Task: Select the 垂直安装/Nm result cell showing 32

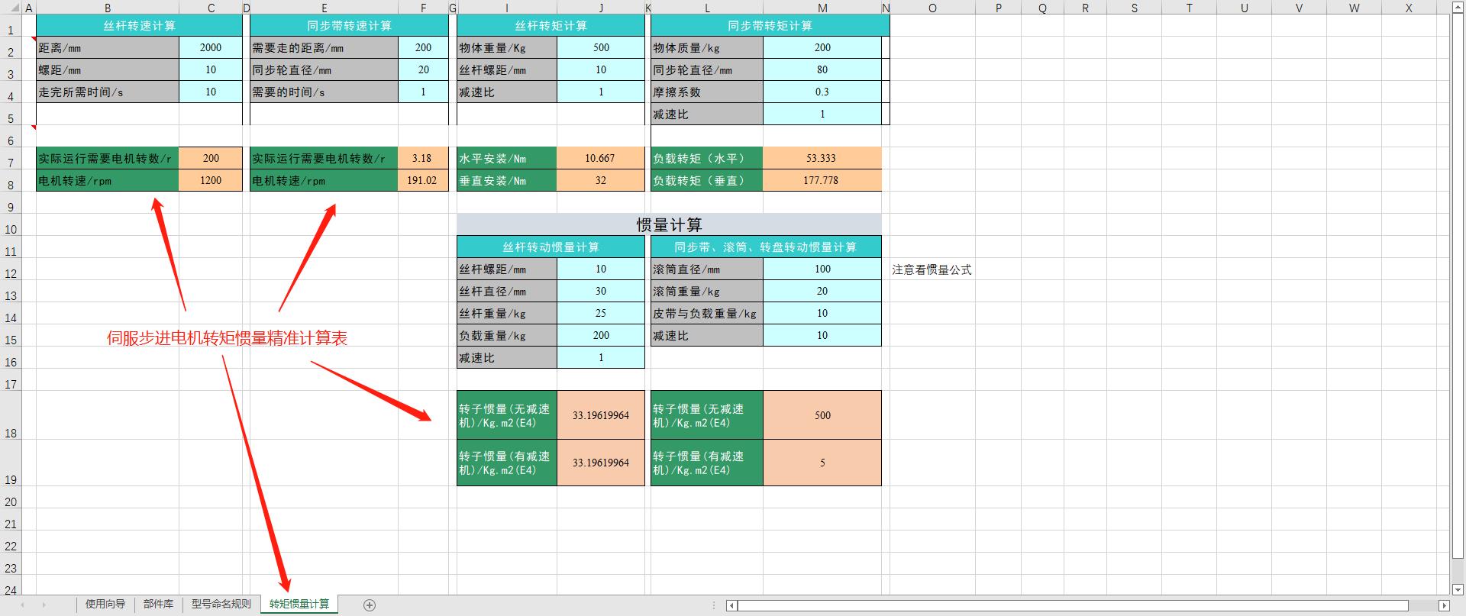Action: [x=601, y=180]
